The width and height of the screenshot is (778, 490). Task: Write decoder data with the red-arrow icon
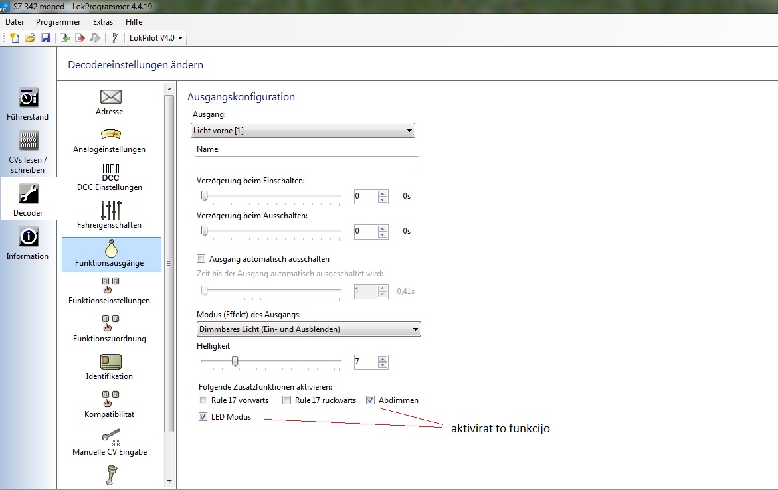point(79,38)
